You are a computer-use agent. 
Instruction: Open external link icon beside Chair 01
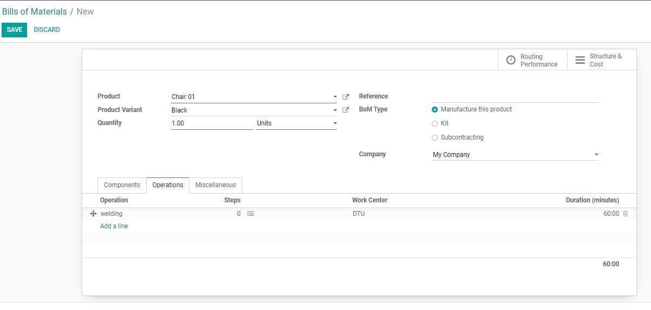click(346, 97)
